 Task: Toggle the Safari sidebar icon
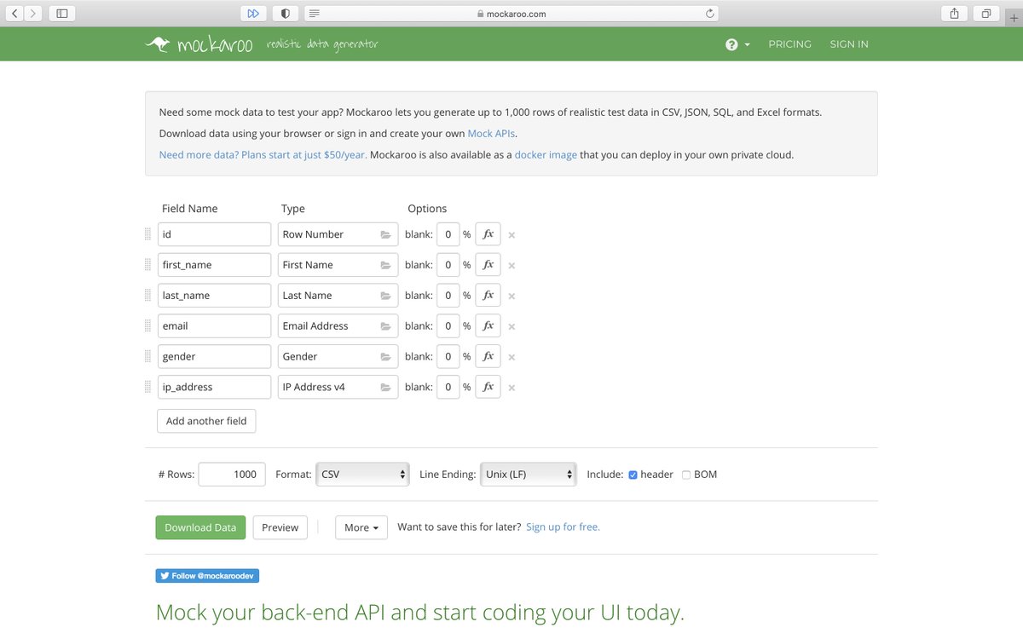coord(62,14)
